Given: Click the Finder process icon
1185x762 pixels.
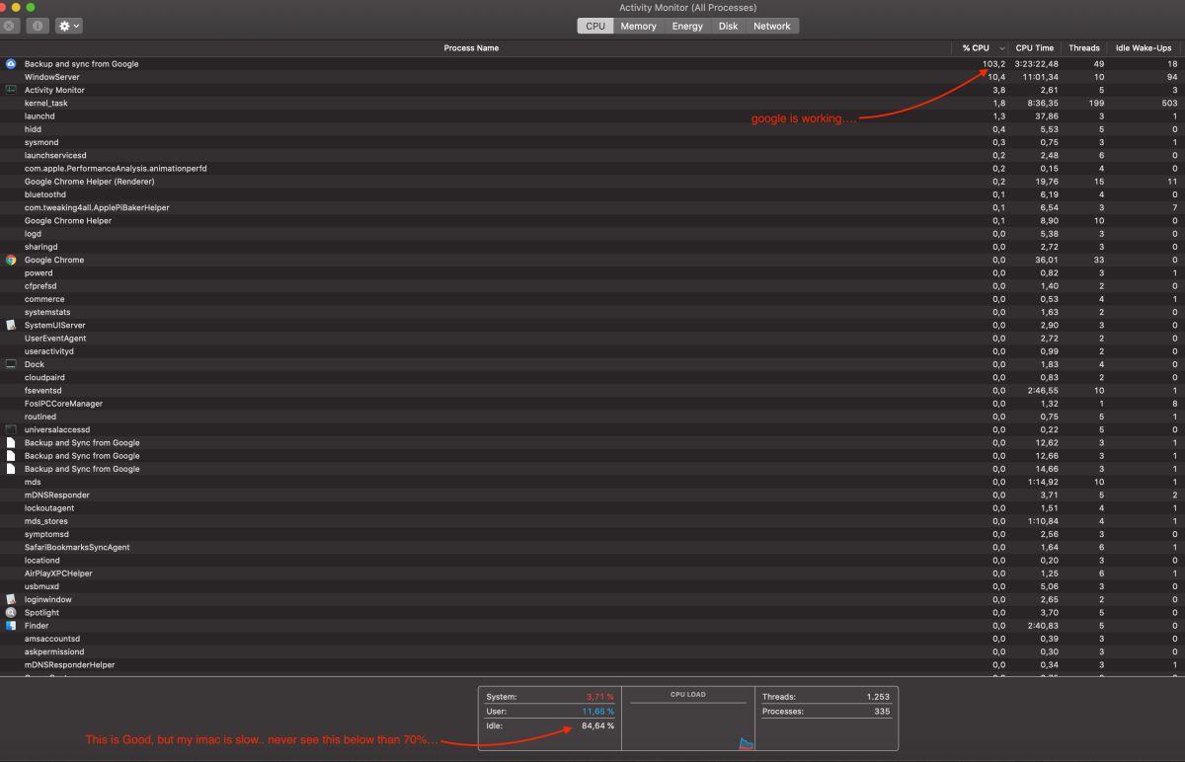Looking at the screenshot, I should click(x=11, y=626).
